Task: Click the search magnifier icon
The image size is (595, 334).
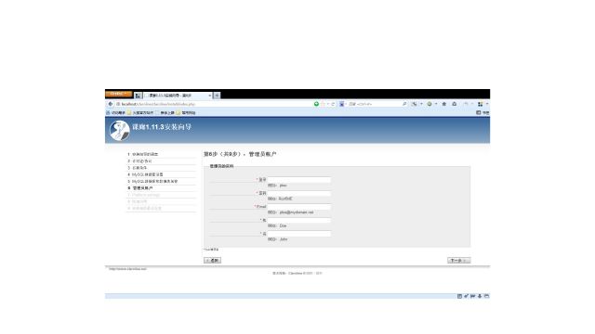Action: pyautogui.click(x=404, y=104)
